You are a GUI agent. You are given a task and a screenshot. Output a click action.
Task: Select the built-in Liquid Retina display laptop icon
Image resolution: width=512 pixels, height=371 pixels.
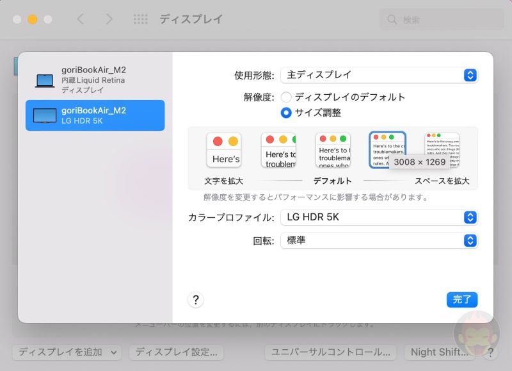point(45,81)
